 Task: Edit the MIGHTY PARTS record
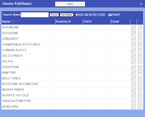tap(133, 90)
